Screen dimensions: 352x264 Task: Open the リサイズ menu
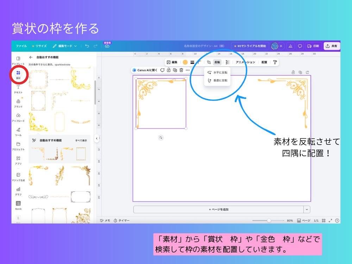pyautogui.click(x=39, y=46)
